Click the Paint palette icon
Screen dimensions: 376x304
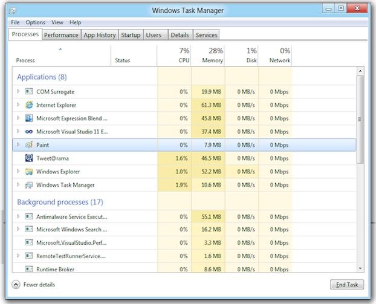29,144
